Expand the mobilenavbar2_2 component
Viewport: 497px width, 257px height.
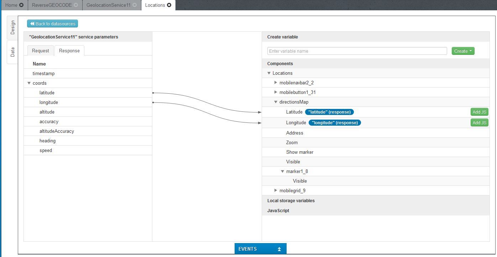pos(276,83)
